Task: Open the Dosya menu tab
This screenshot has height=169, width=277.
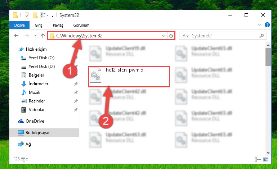Action: click(x=19, y=25)
